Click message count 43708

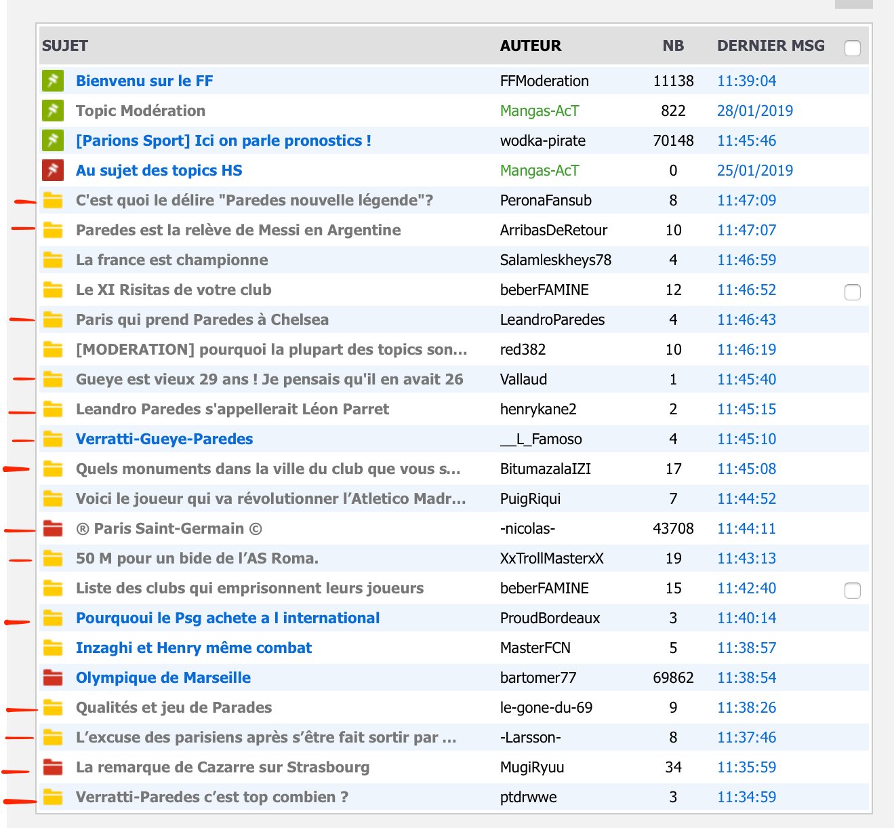click(x=673, y=528)
